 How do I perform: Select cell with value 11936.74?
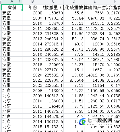coord(94,39)
